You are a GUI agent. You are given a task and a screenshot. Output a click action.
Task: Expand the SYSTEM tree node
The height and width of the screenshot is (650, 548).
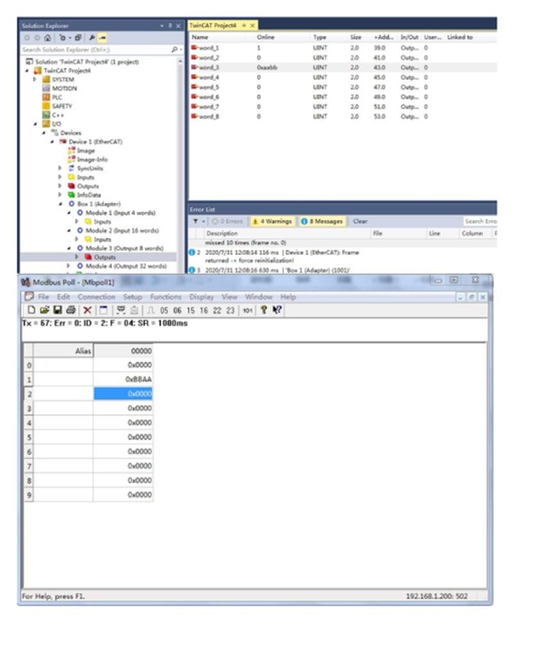point(35,79)
